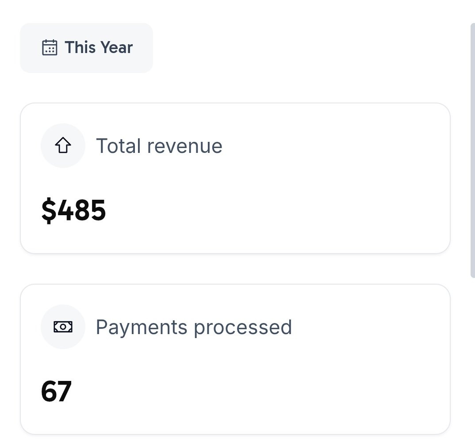Click the calendar icon beside This Year
The height and width of the screenshot is (445, 475).
pos(50,47)
